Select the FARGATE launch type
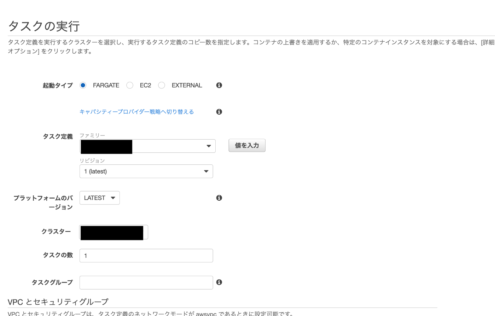The width and height of the screenshot is (495, 316). (83, 85)
